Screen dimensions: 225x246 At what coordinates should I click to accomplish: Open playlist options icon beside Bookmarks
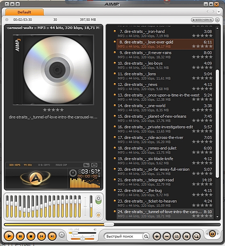[217, 20]
